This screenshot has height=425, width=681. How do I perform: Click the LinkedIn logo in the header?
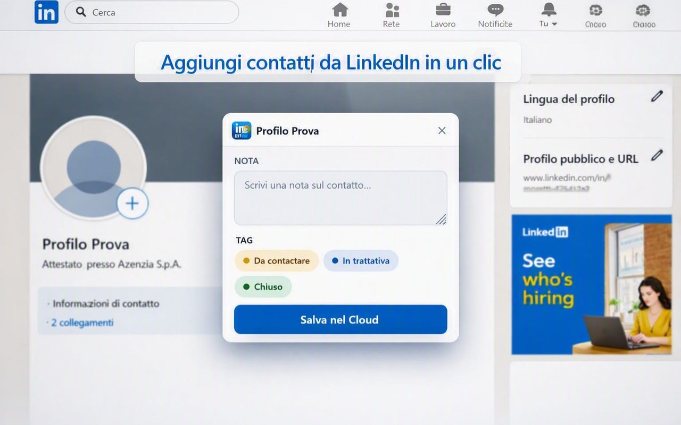tap(46, 12)
